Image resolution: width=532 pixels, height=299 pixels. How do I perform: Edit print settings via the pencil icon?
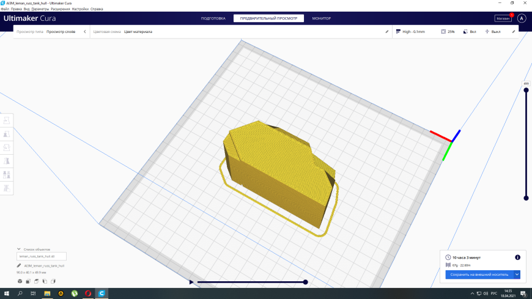(514, 32)
